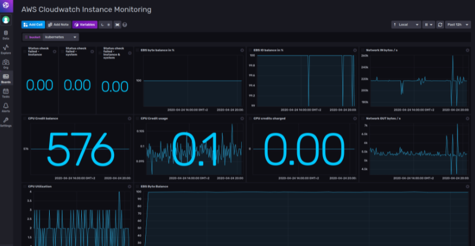This screenshot has height=246, width=475.
Task: Open the Past 12h time range dropdown
Action: tap(457, 25)
